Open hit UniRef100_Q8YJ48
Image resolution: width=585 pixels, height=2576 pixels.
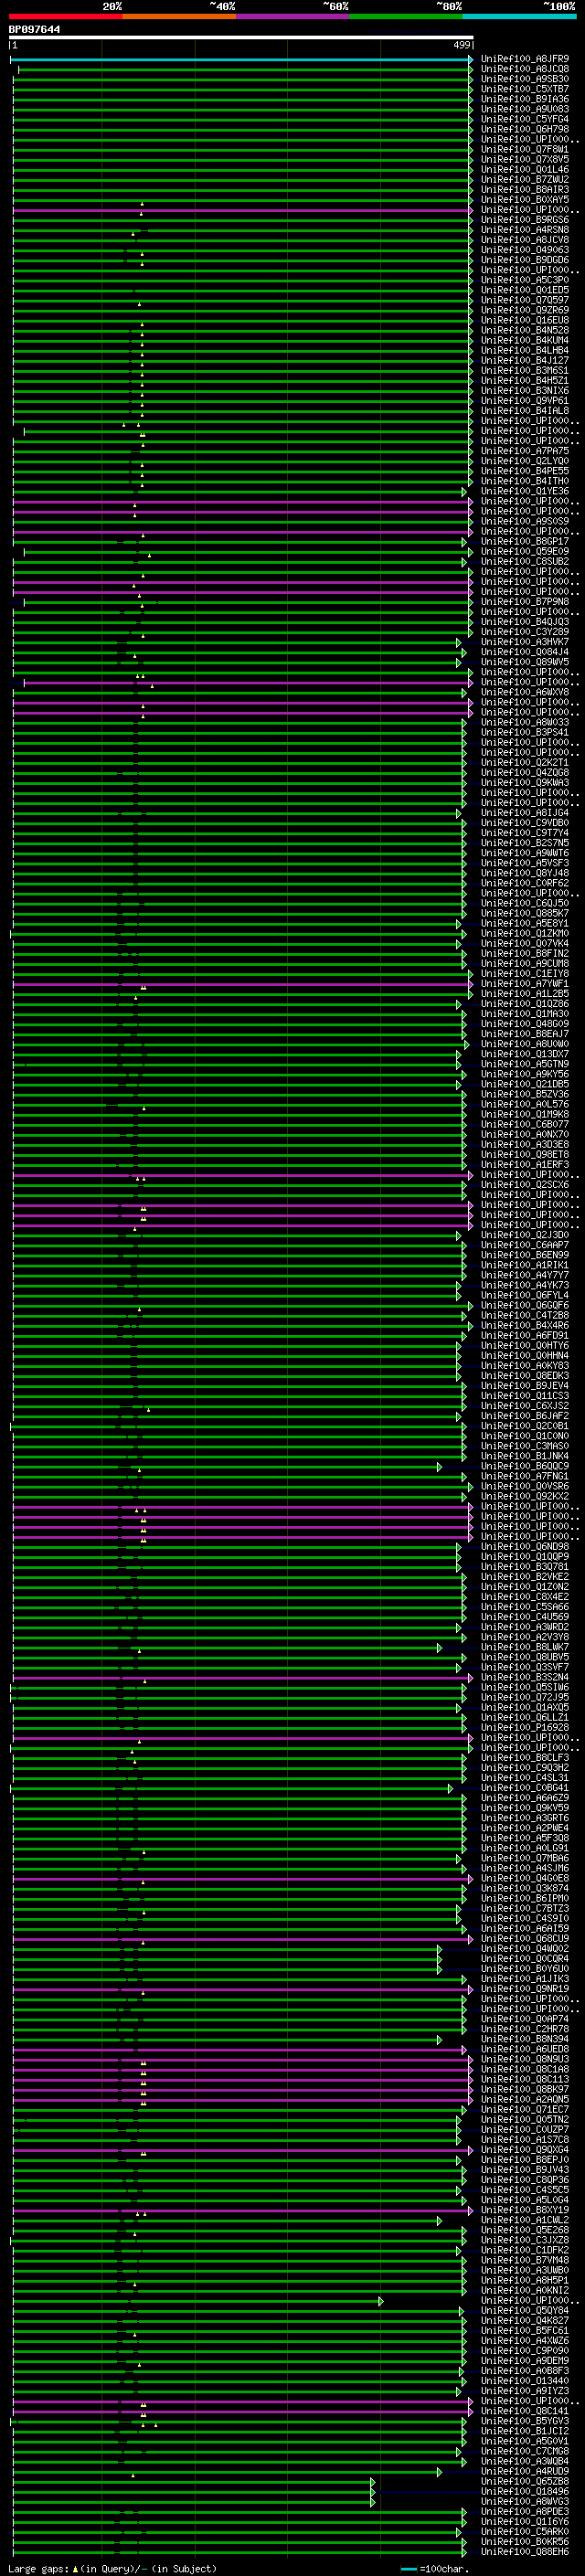525,873
